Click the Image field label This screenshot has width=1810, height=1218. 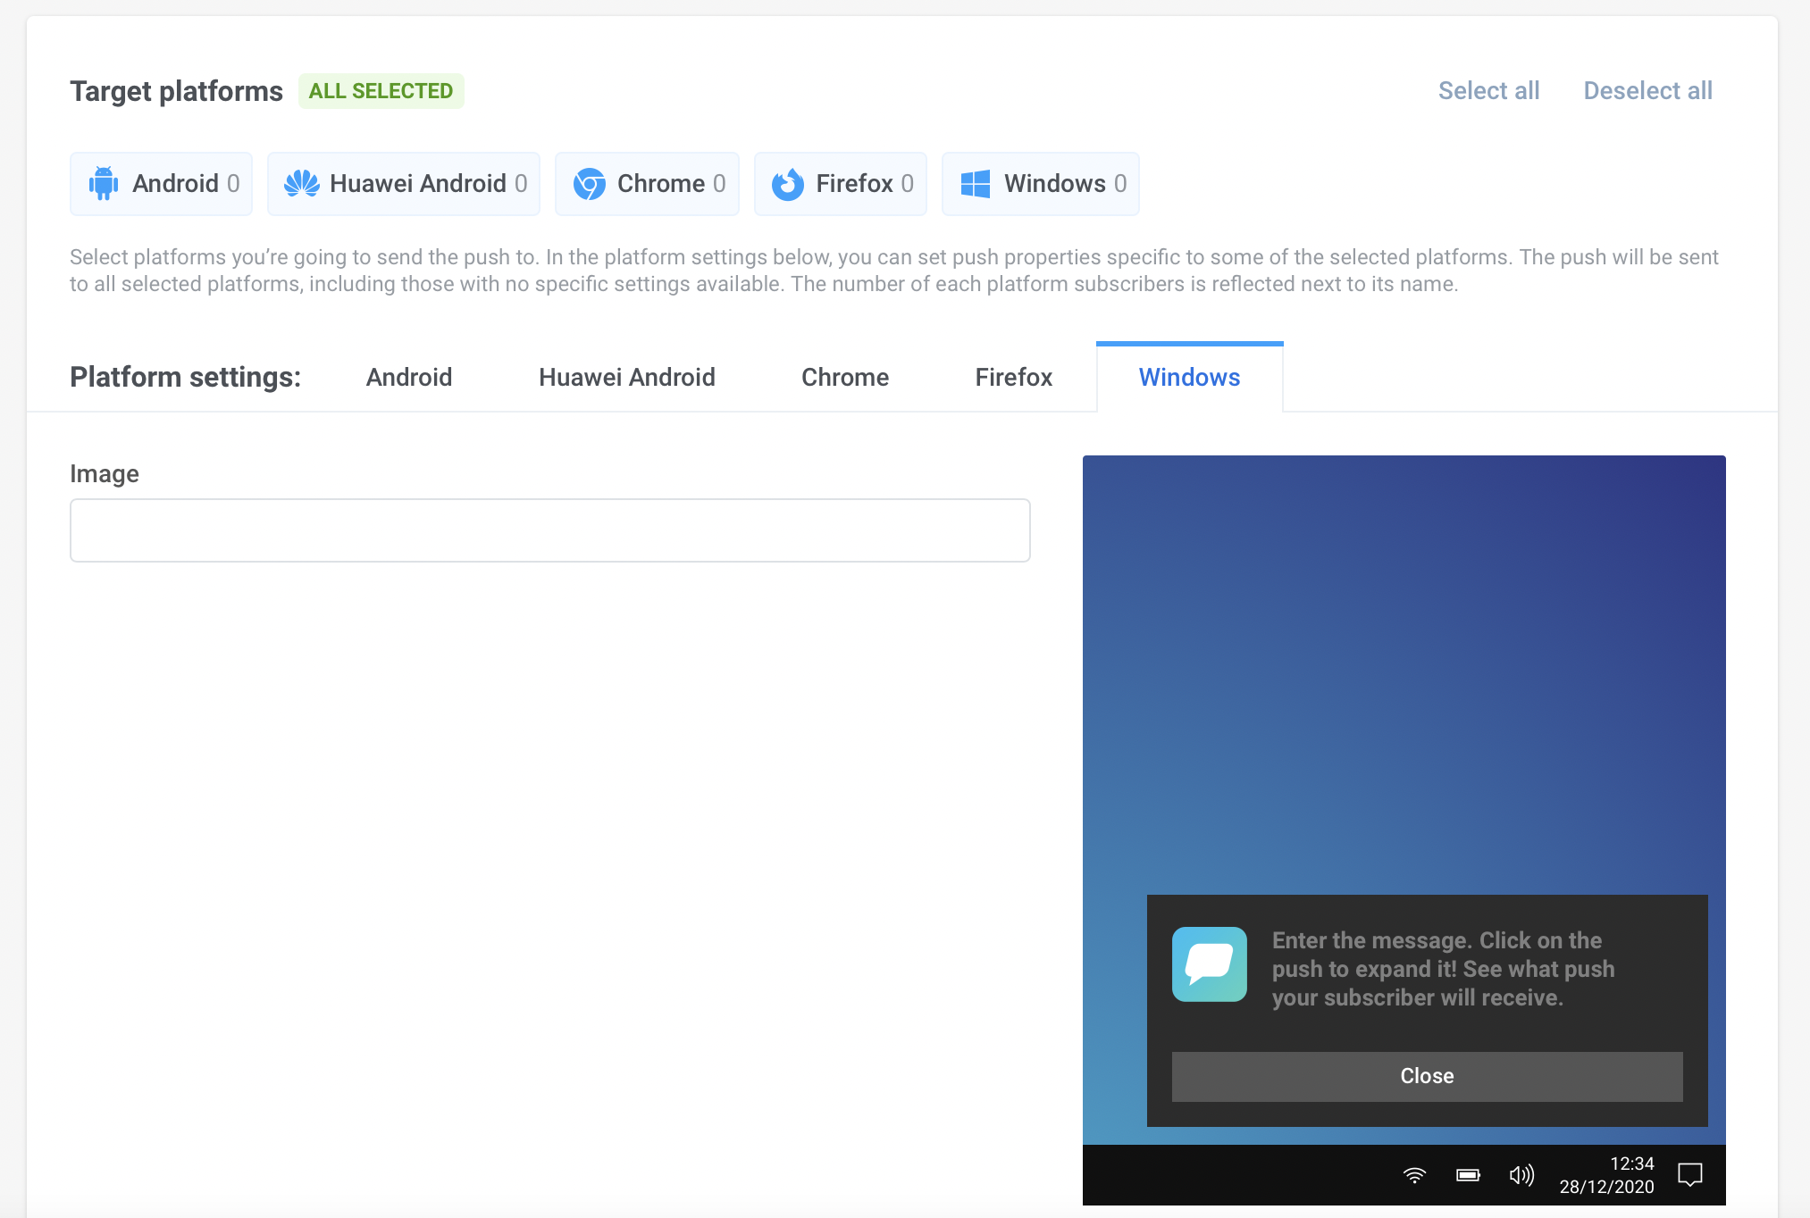(x=105, y=474)
